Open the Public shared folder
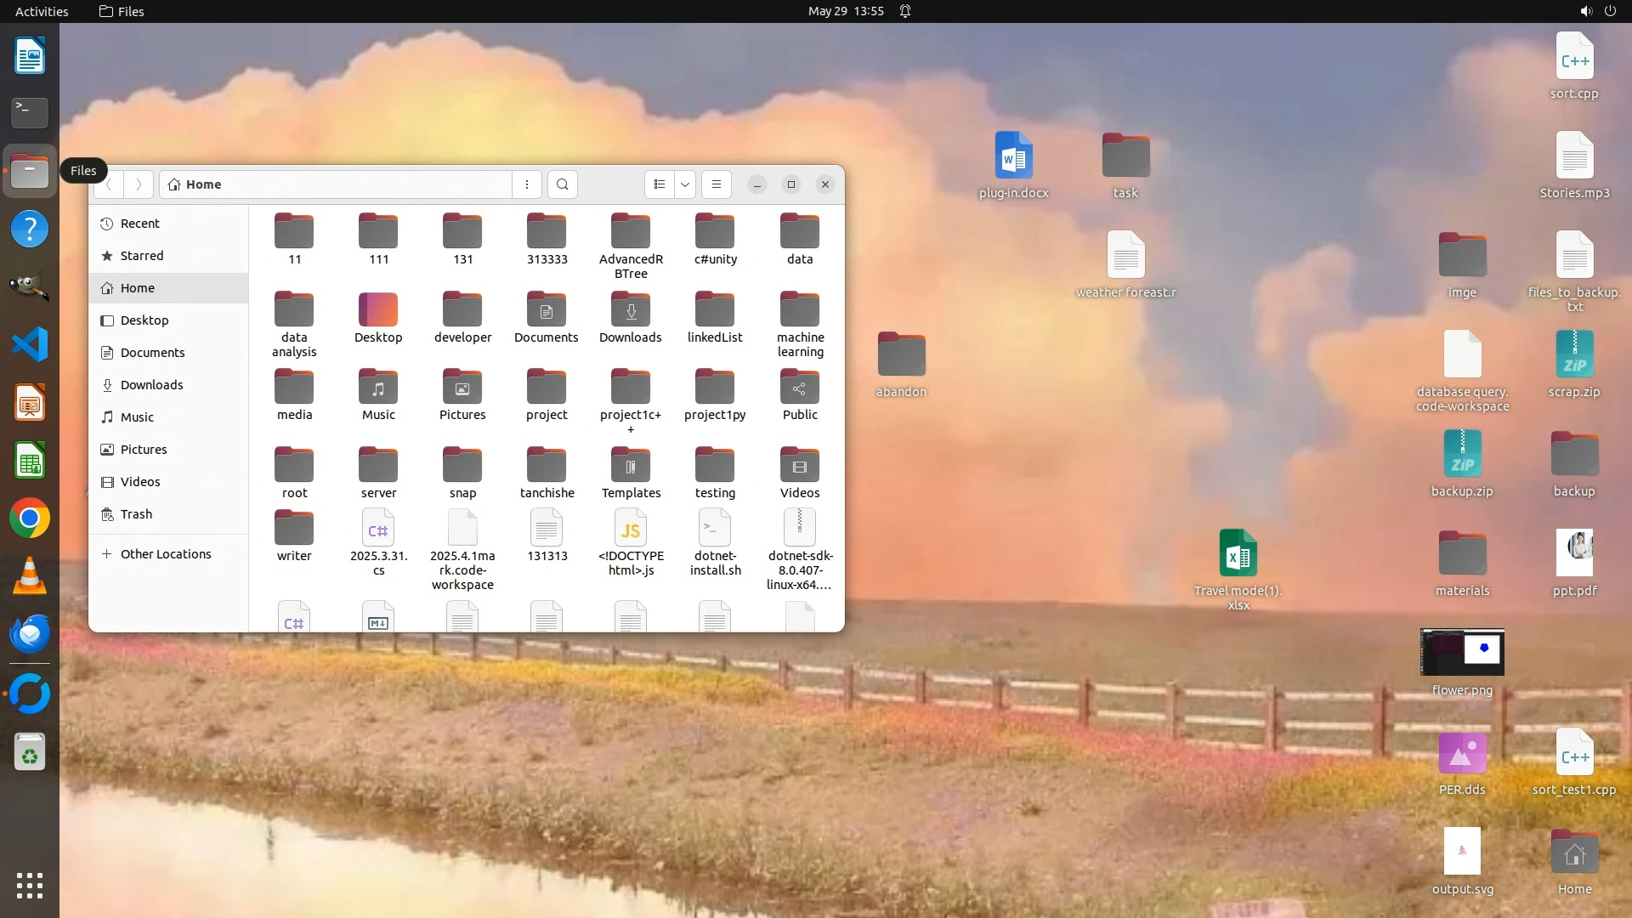This screenshot has height=918, width=1632. coord(800,388)
